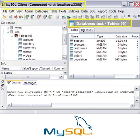
Task: Click the magnifier search icon in toolbar
Action: point(135,17)
